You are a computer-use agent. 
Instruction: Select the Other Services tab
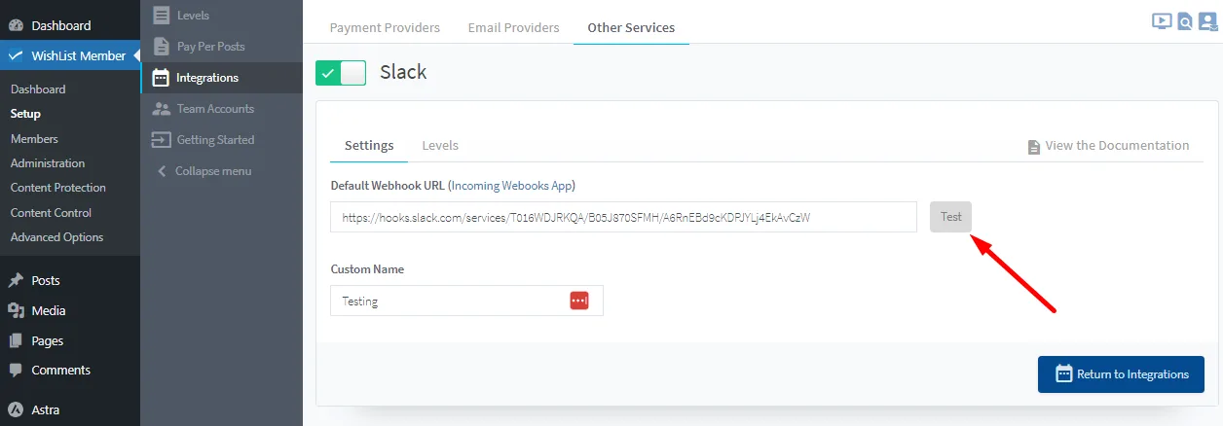tap(631, 27)
